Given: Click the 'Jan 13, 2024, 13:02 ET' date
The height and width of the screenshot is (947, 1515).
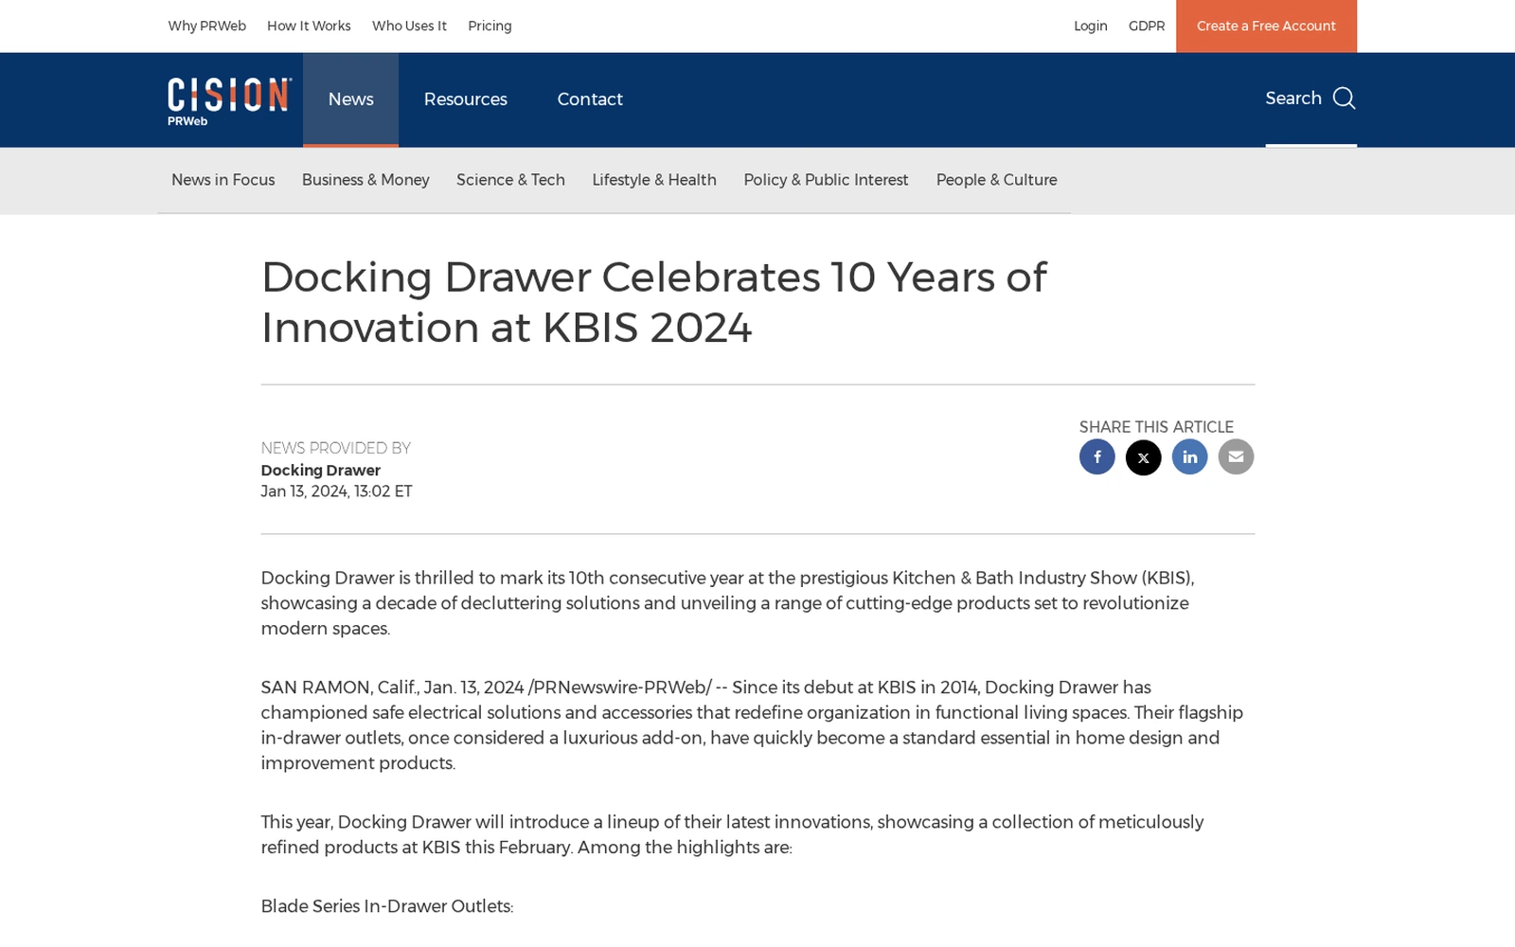Looking at the screenshot, I should 336,491.
